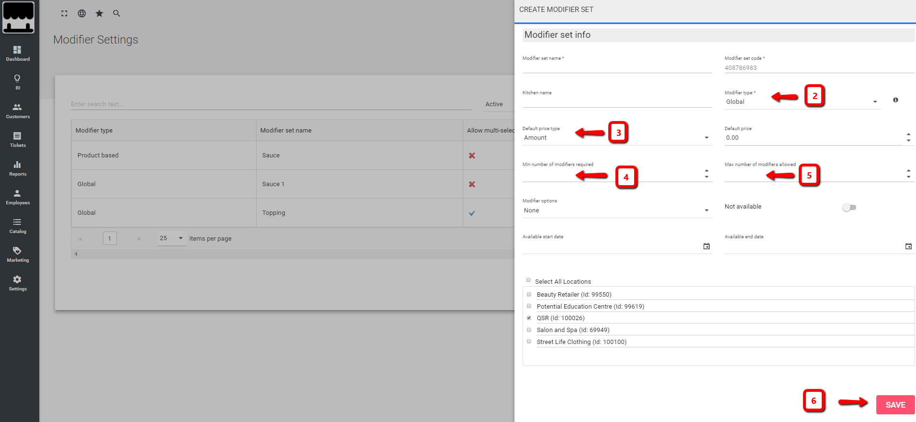Click the Default price value field

click(x=814, y=138)
